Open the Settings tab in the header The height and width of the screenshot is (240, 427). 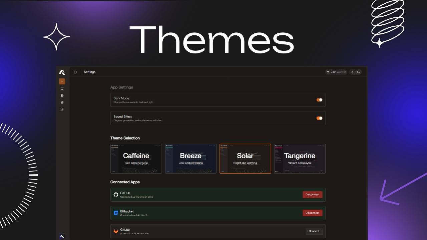click(x=89, y=72)
